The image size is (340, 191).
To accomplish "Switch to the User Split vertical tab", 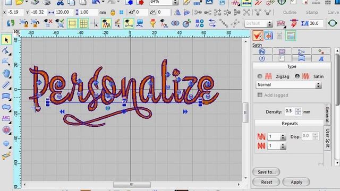I will [327, 138].
